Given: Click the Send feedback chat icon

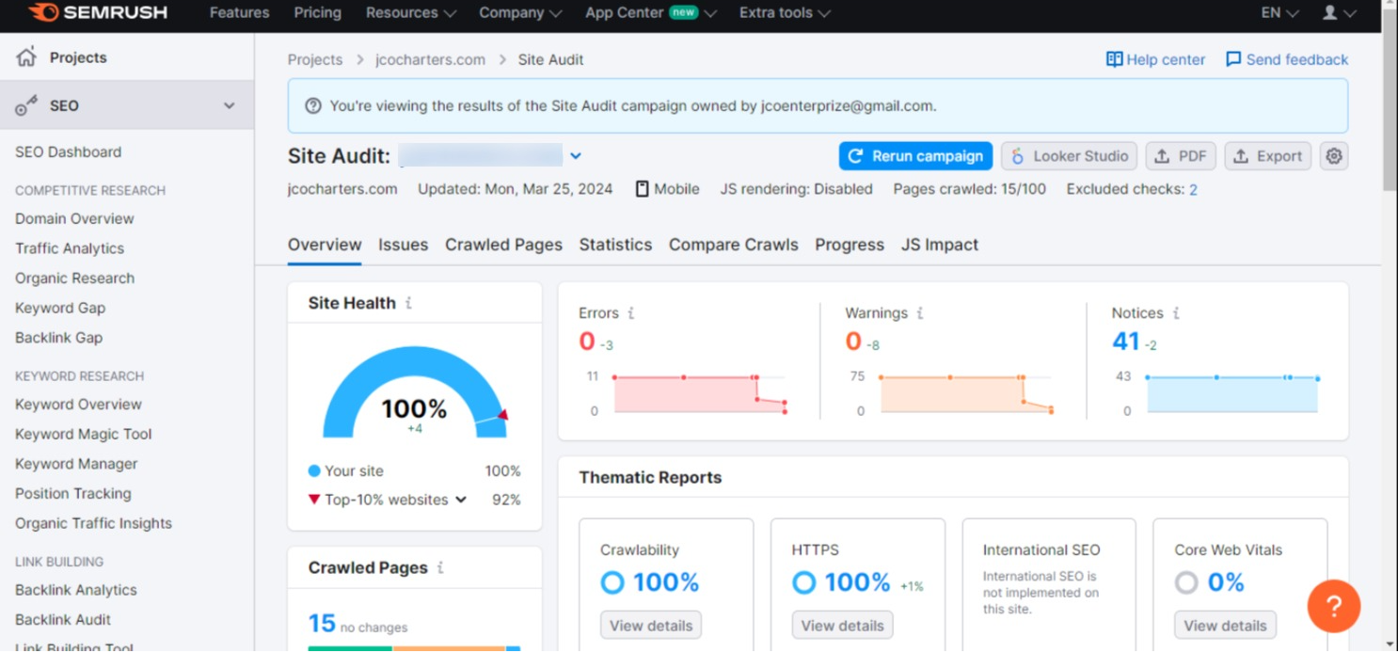Looking at the screenshot, I should click(x=1233, y=59).
